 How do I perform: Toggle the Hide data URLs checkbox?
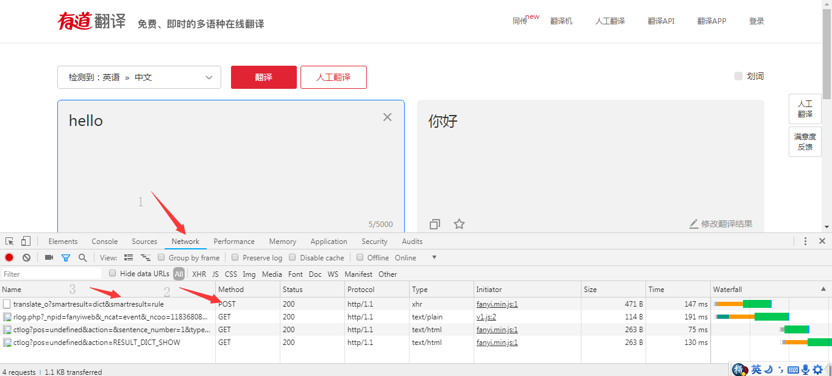[112, 273]
